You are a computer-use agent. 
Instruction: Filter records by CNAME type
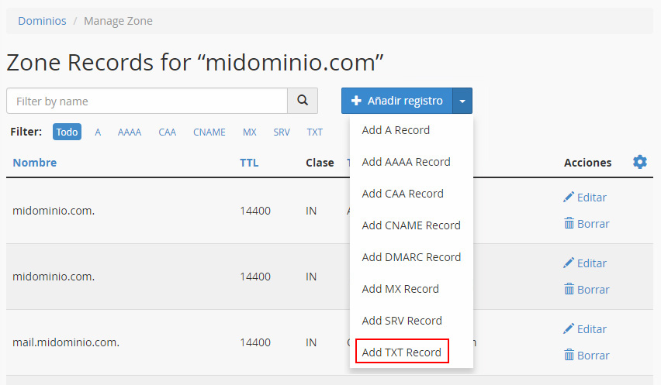(x=209, y=132)
